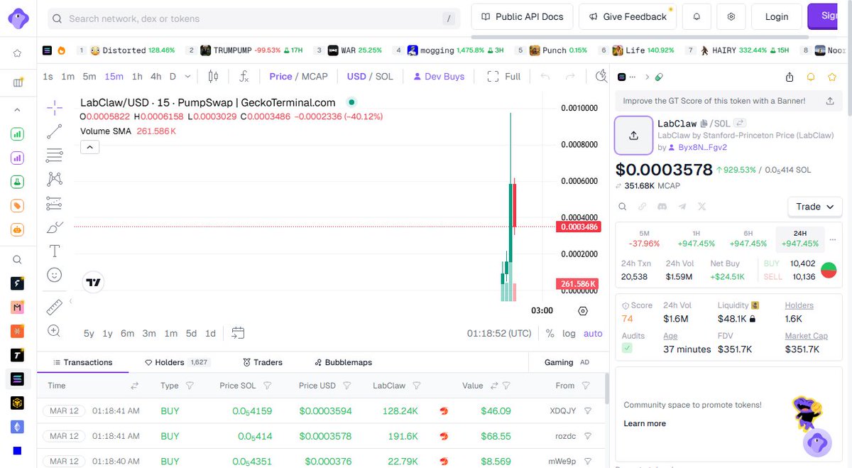852x468 pixels.
Task: Open the candlestick chart style menu
Action: pos(213,76)
